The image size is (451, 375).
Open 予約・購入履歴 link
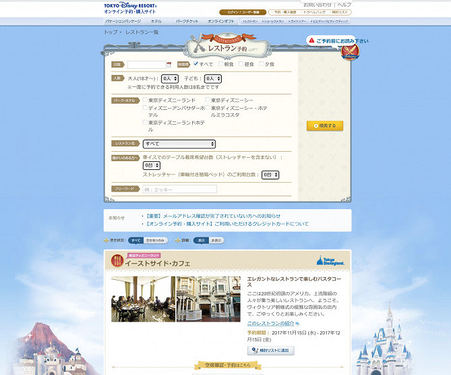pos(284,12)
